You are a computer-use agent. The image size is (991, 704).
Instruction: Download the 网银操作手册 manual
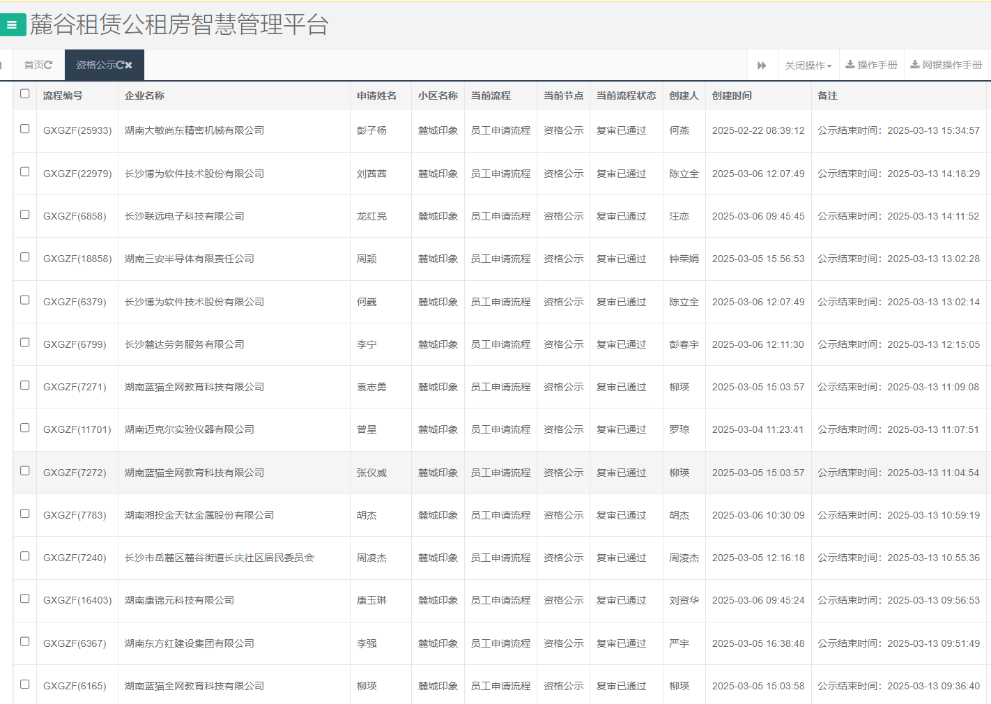click(946, 65)
